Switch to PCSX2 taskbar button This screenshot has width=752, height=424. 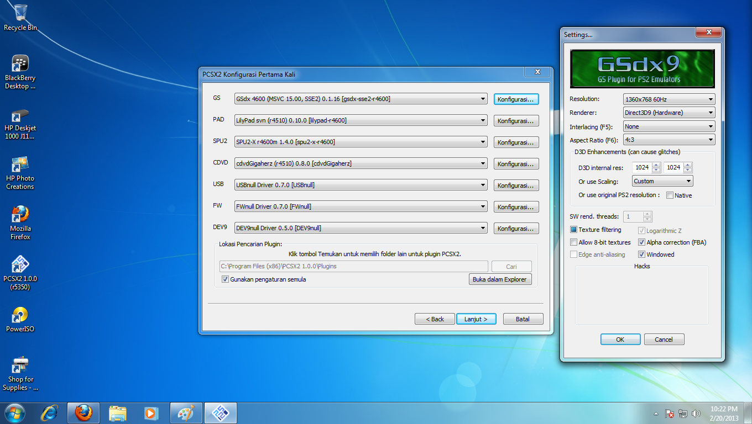coord(221,413)
